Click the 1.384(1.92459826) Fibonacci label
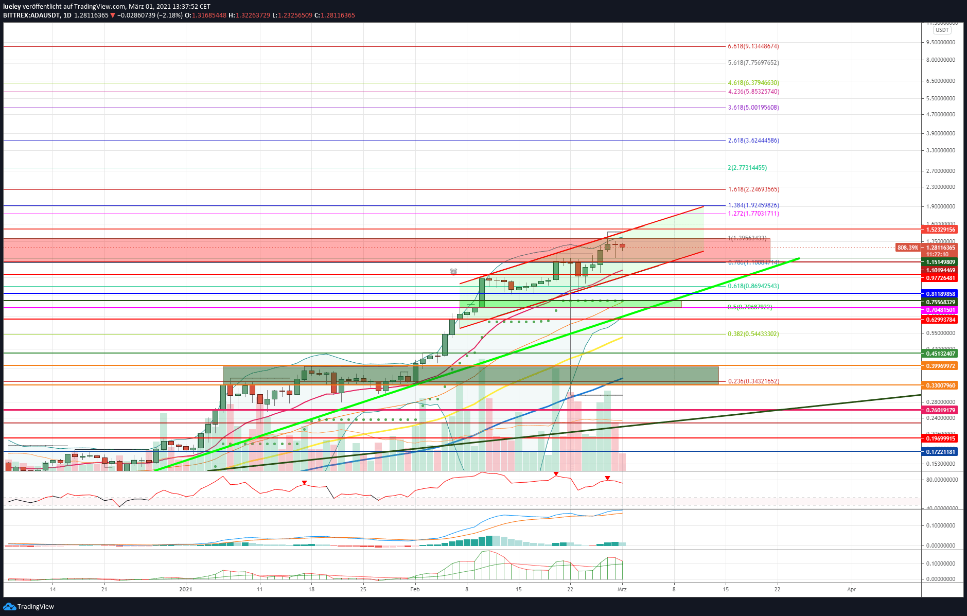This screenshot has width=967, height=616. pos(753,205)
